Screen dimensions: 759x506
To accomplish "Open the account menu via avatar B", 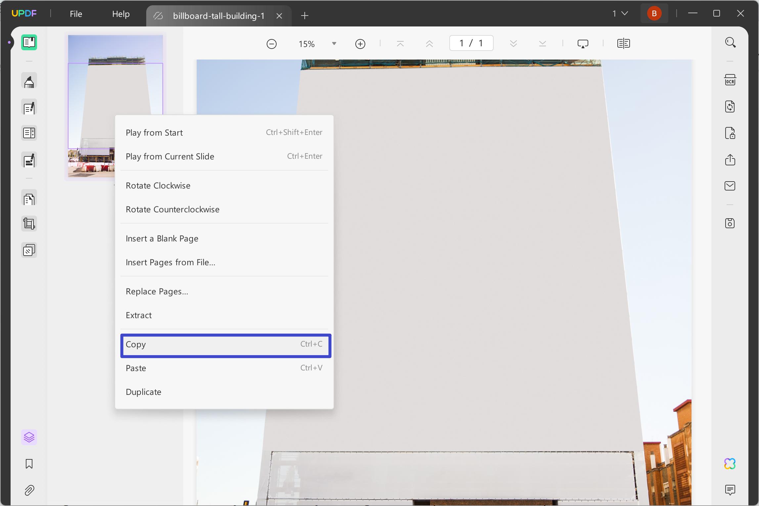I will pos(654,13).
